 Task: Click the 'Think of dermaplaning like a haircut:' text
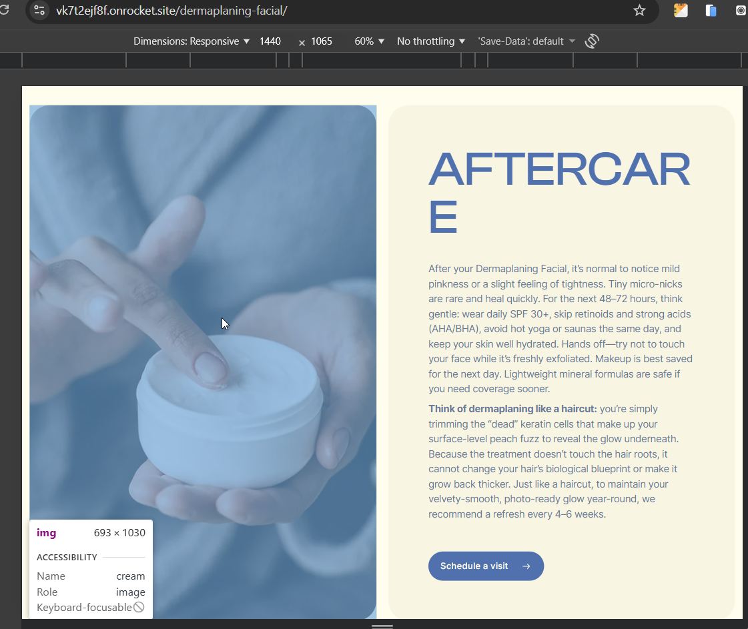[x=512, y=409]
